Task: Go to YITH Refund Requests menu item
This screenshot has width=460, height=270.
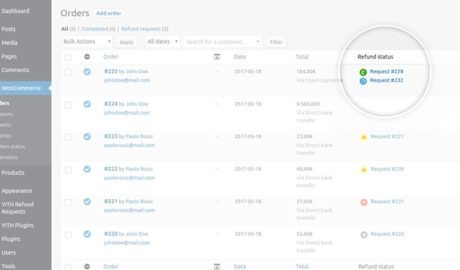Action: tap(18, 208)
